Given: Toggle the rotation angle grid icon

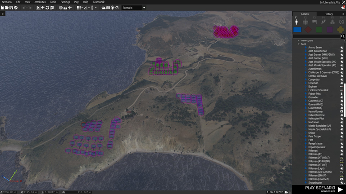Looking at the screenshot, I should coord(86,8).
